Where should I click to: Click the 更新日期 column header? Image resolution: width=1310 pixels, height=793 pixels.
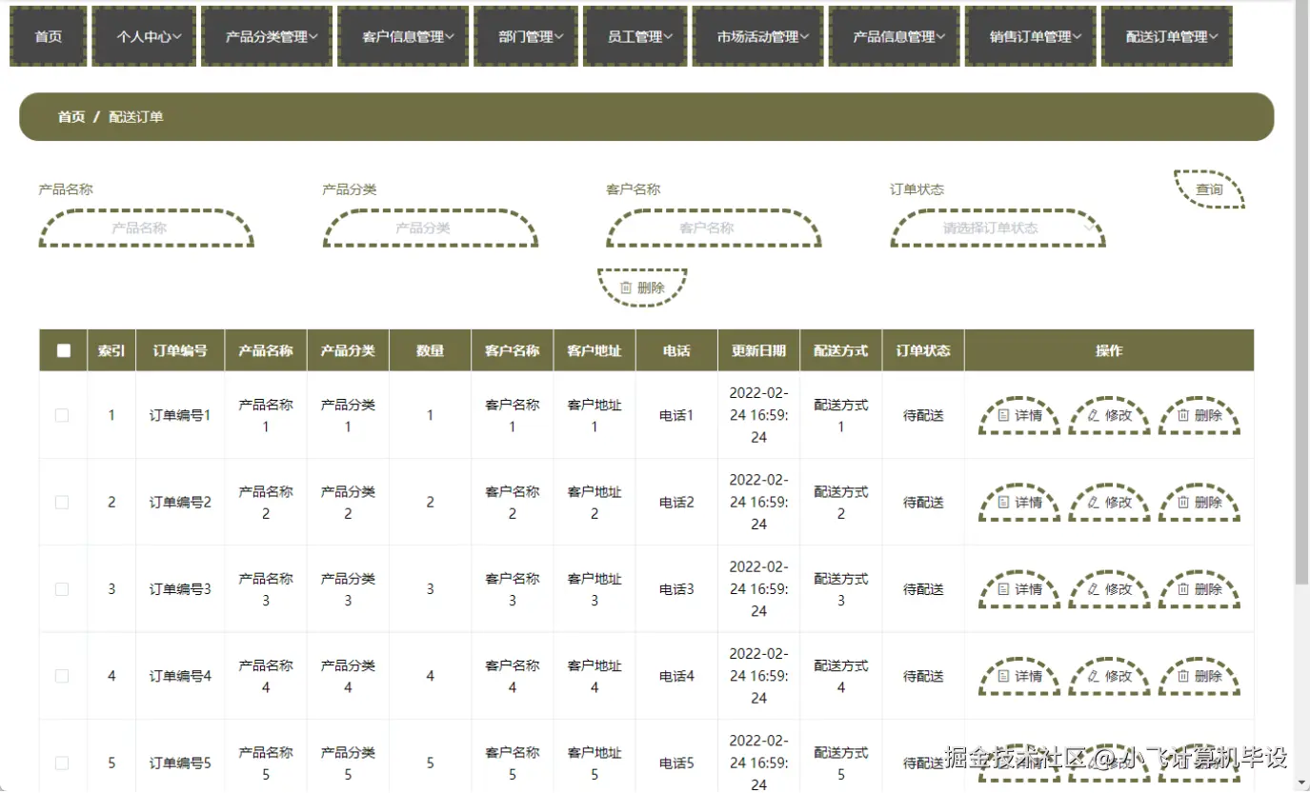click(x=758, y=350)
